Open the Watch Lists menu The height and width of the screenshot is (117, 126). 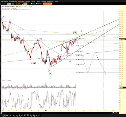[x=50, y=1]
